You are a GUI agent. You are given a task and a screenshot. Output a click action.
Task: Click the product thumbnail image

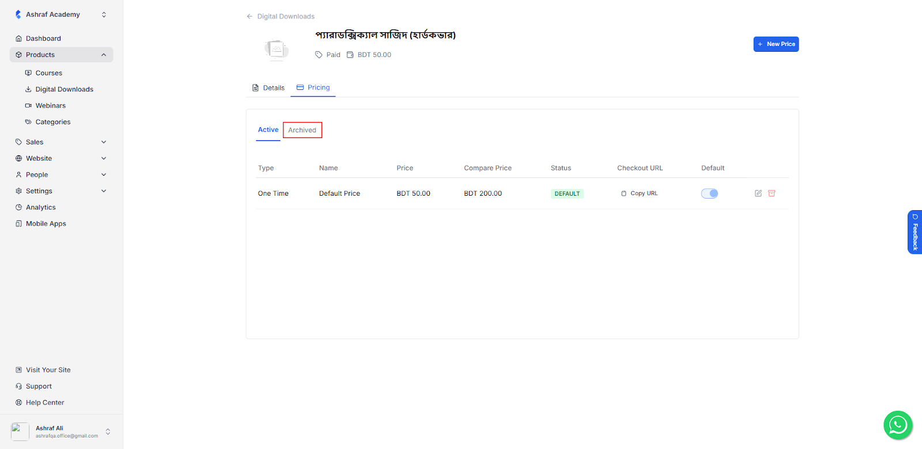tap(277, 50)
